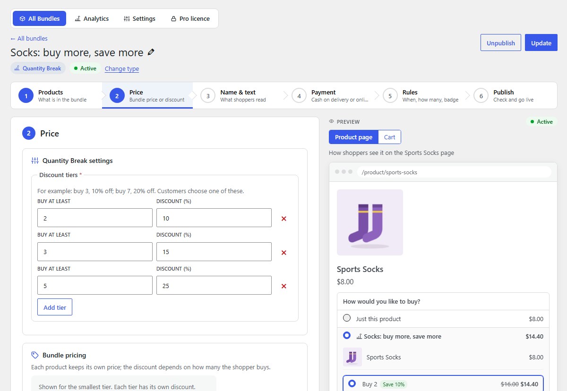The height and width of the screenshot is (391, 567).
Task: Switch preview to Product page view
Action: click(354, 137)
